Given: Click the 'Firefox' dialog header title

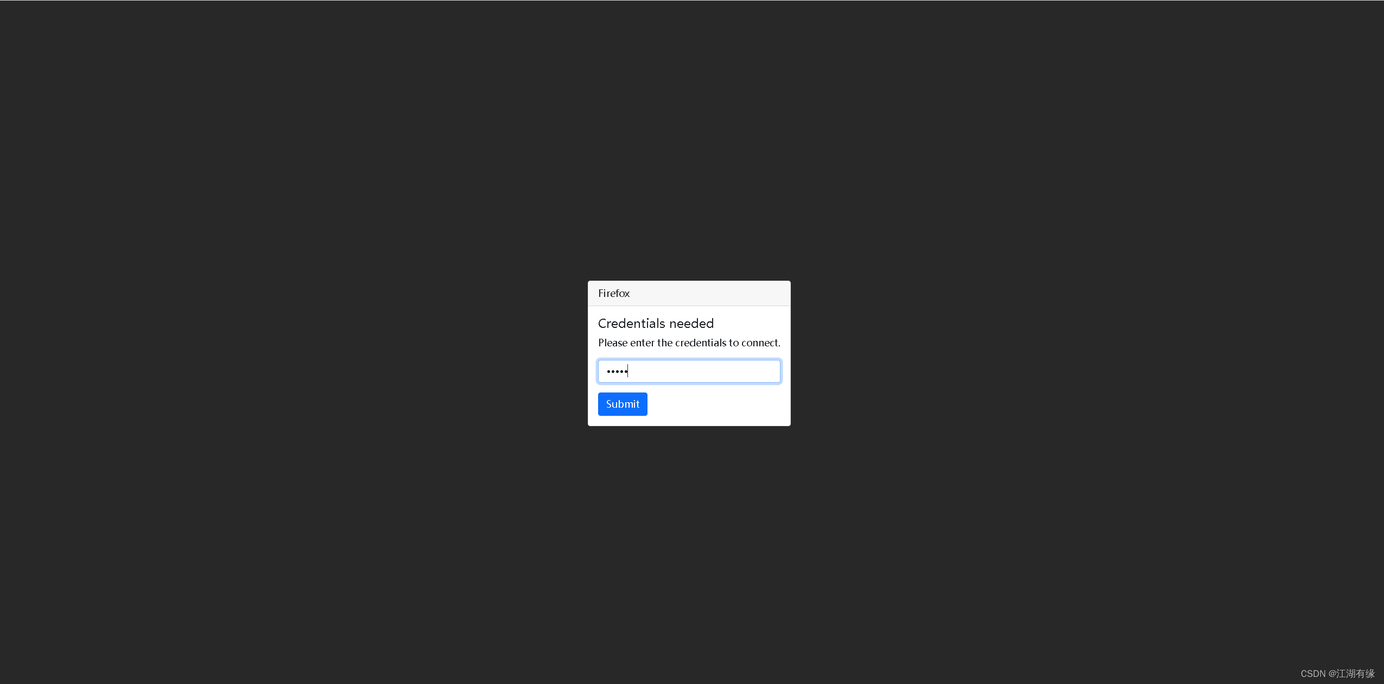Looking at the screenshot, I should tap(614, 293).
